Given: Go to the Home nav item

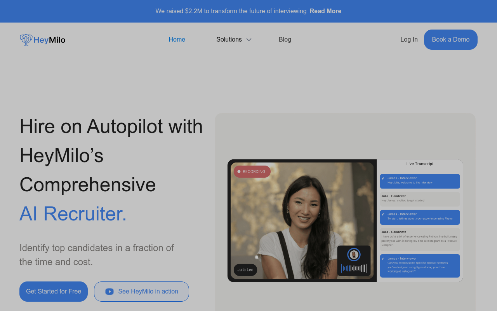Looking at the screenshot, I should click(177, 40).
